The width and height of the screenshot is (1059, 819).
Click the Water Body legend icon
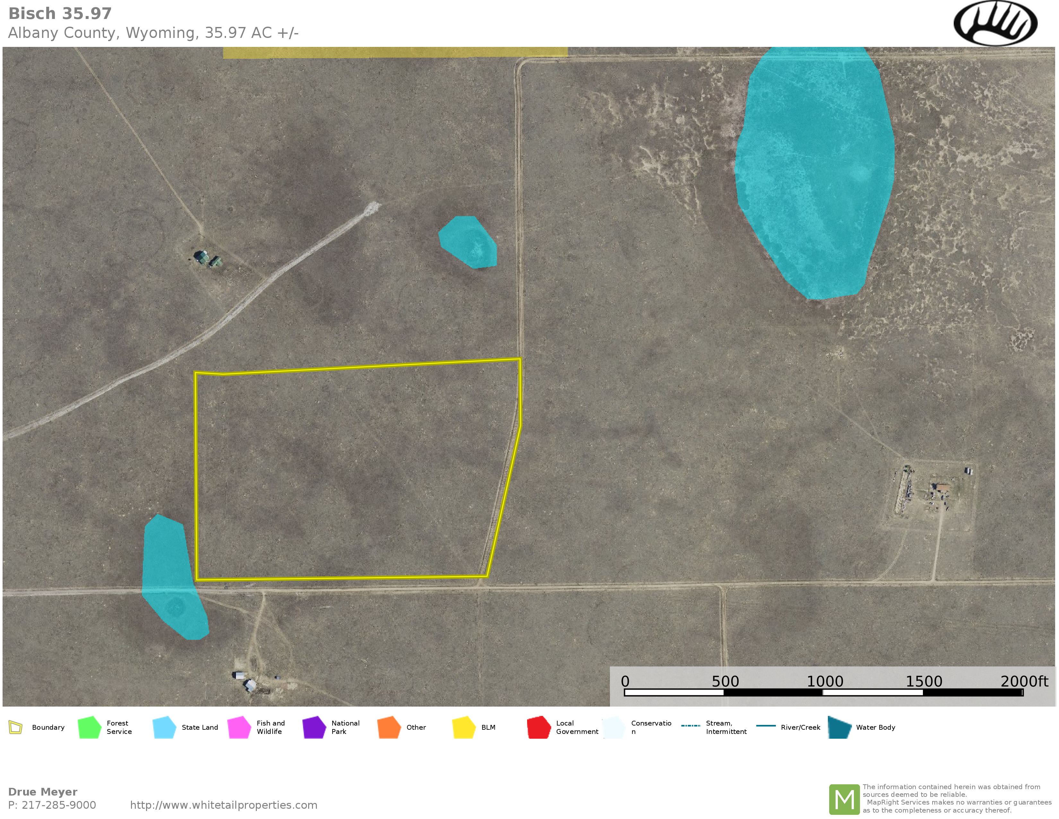(x=839, y=727)
